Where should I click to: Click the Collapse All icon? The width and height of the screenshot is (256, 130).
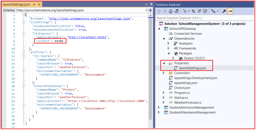pos(199,11)
